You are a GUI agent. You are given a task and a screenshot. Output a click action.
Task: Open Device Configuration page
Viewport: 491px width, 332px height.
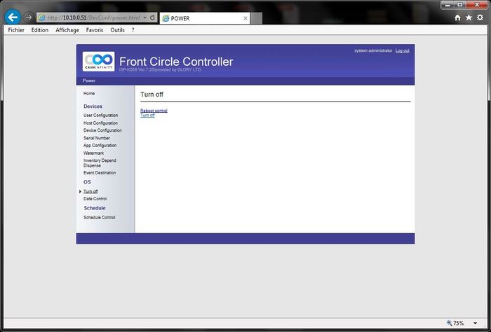pos(102,130)
